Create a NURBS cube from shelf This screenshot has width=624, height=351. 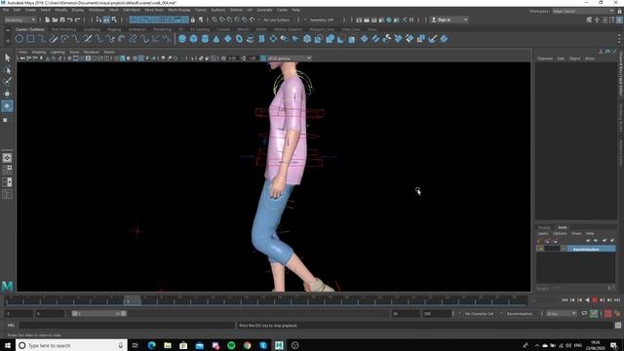(x=193, y=39)
